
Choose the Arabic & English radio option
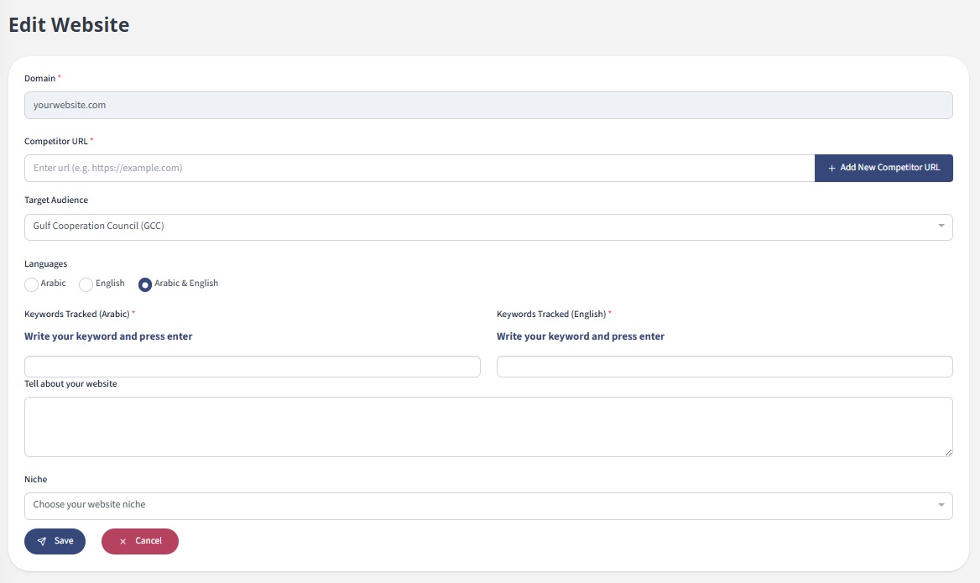(145, 284)
